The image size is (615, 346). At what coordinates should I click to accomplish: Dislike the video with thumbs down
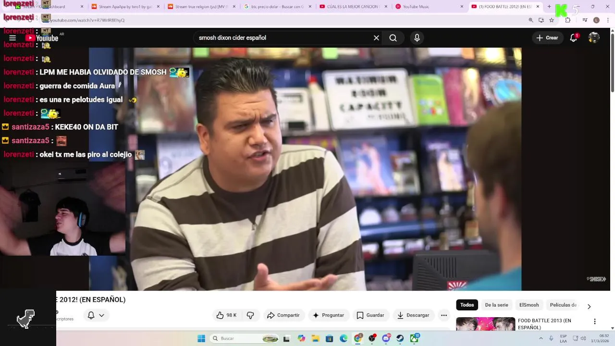(x=250, y=315)
